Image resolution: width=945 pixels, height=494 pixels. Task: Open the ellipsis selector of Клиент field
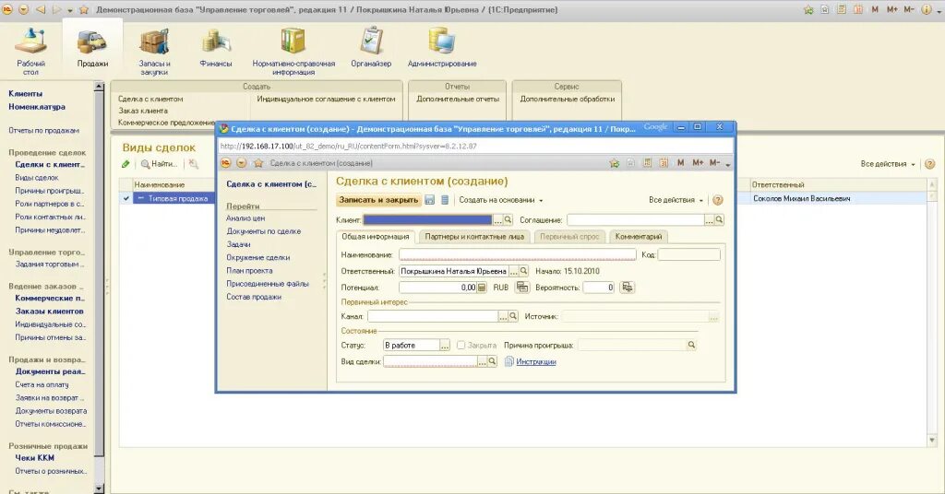point(497,220)
